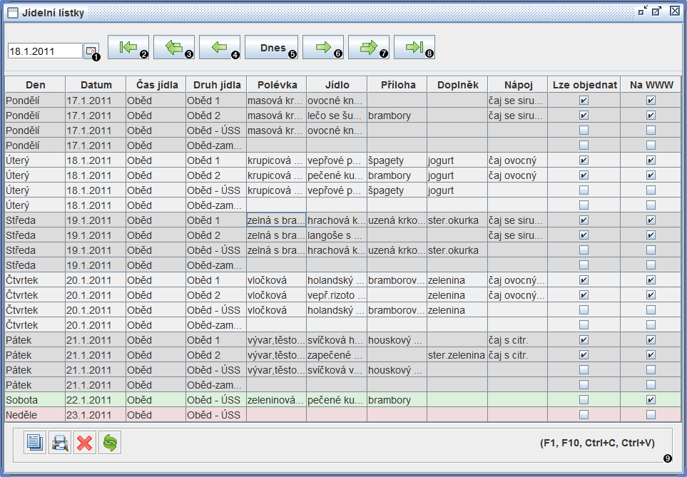Delete the record using the red X
This screenshot has width=687, height=477.
tap(84, 443)
